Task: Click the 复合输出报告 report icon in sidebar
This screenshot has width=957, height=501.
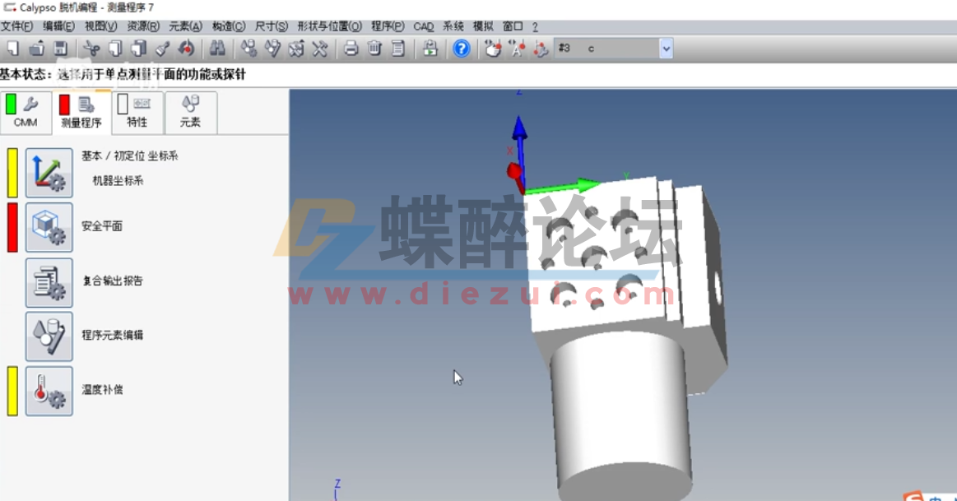Action: (x=49, y=281)
